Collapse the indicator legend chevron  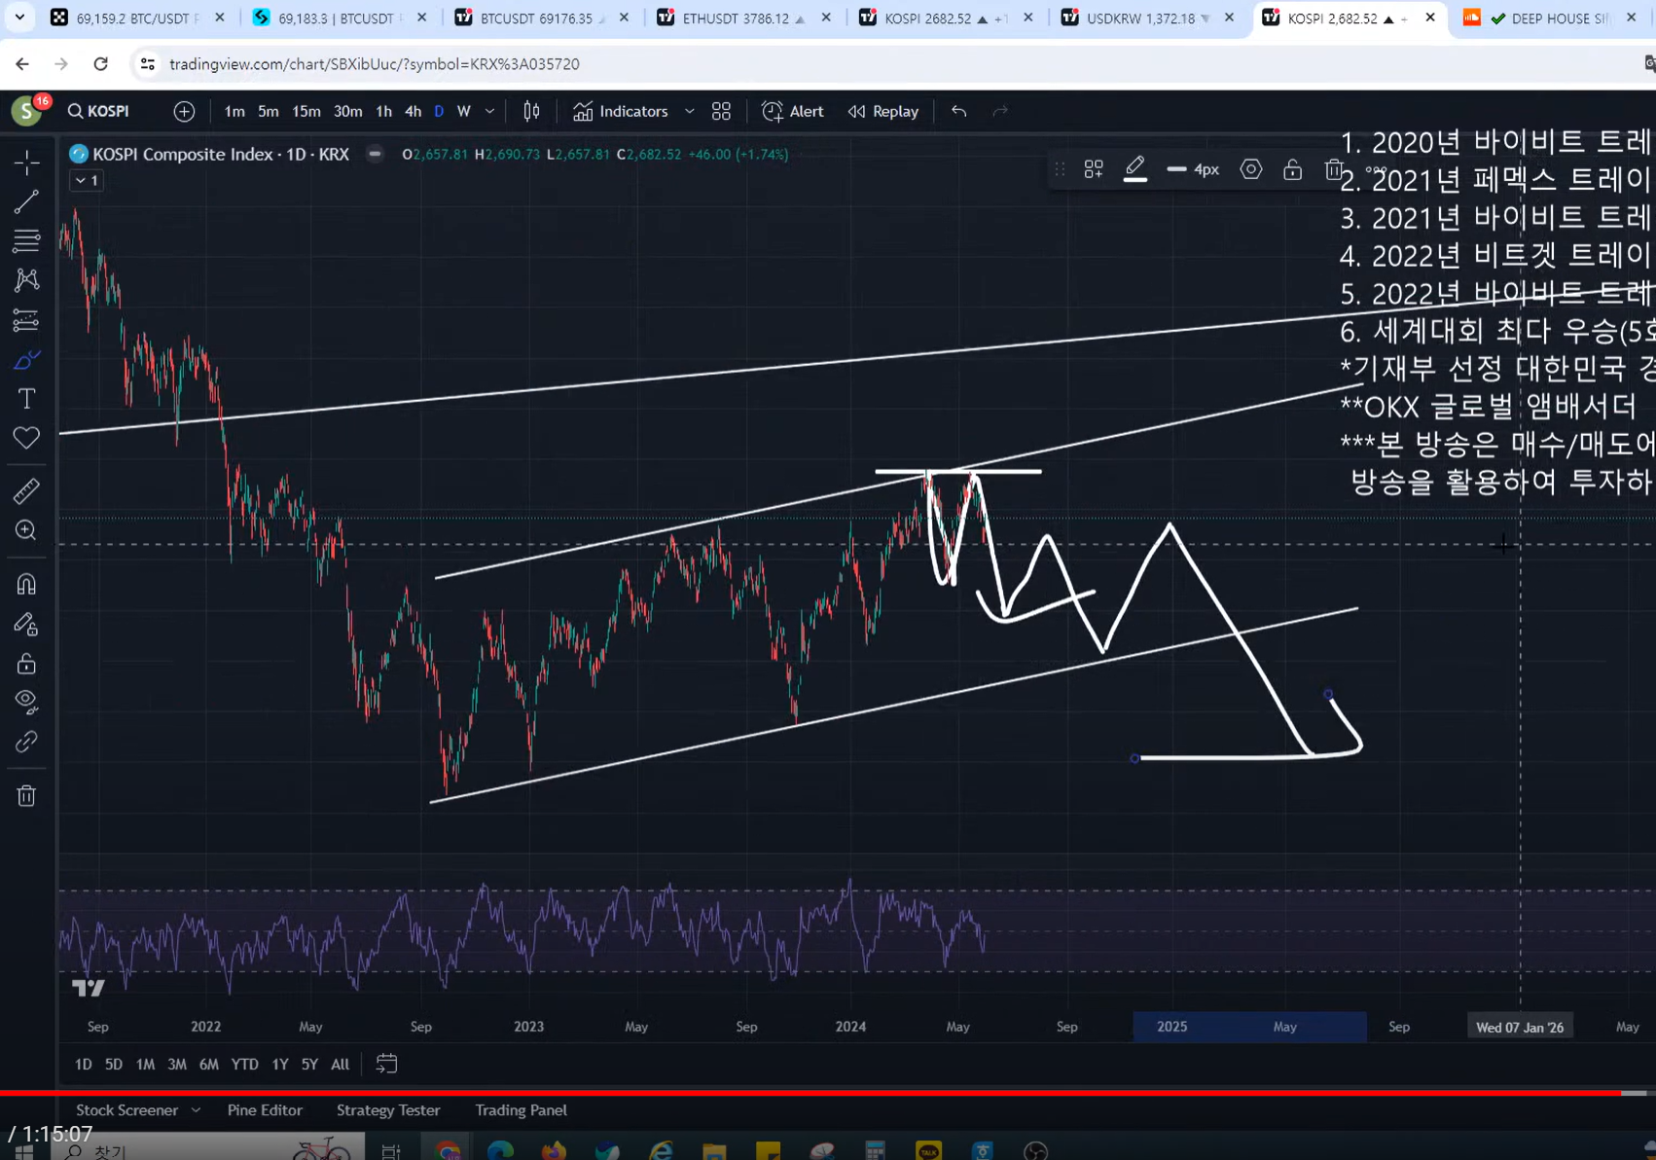point(87,181)
